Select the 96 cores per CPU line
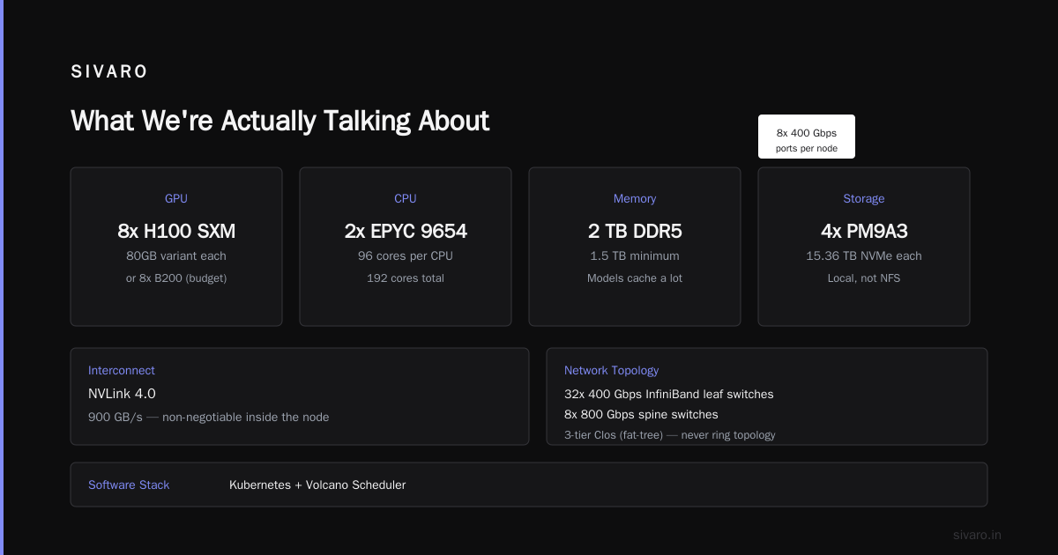The height and width of the screenshot is (555, 1058). coord(406,256)
